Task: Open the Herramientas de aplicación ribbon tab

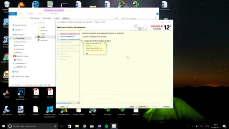Action: (54, 10)
